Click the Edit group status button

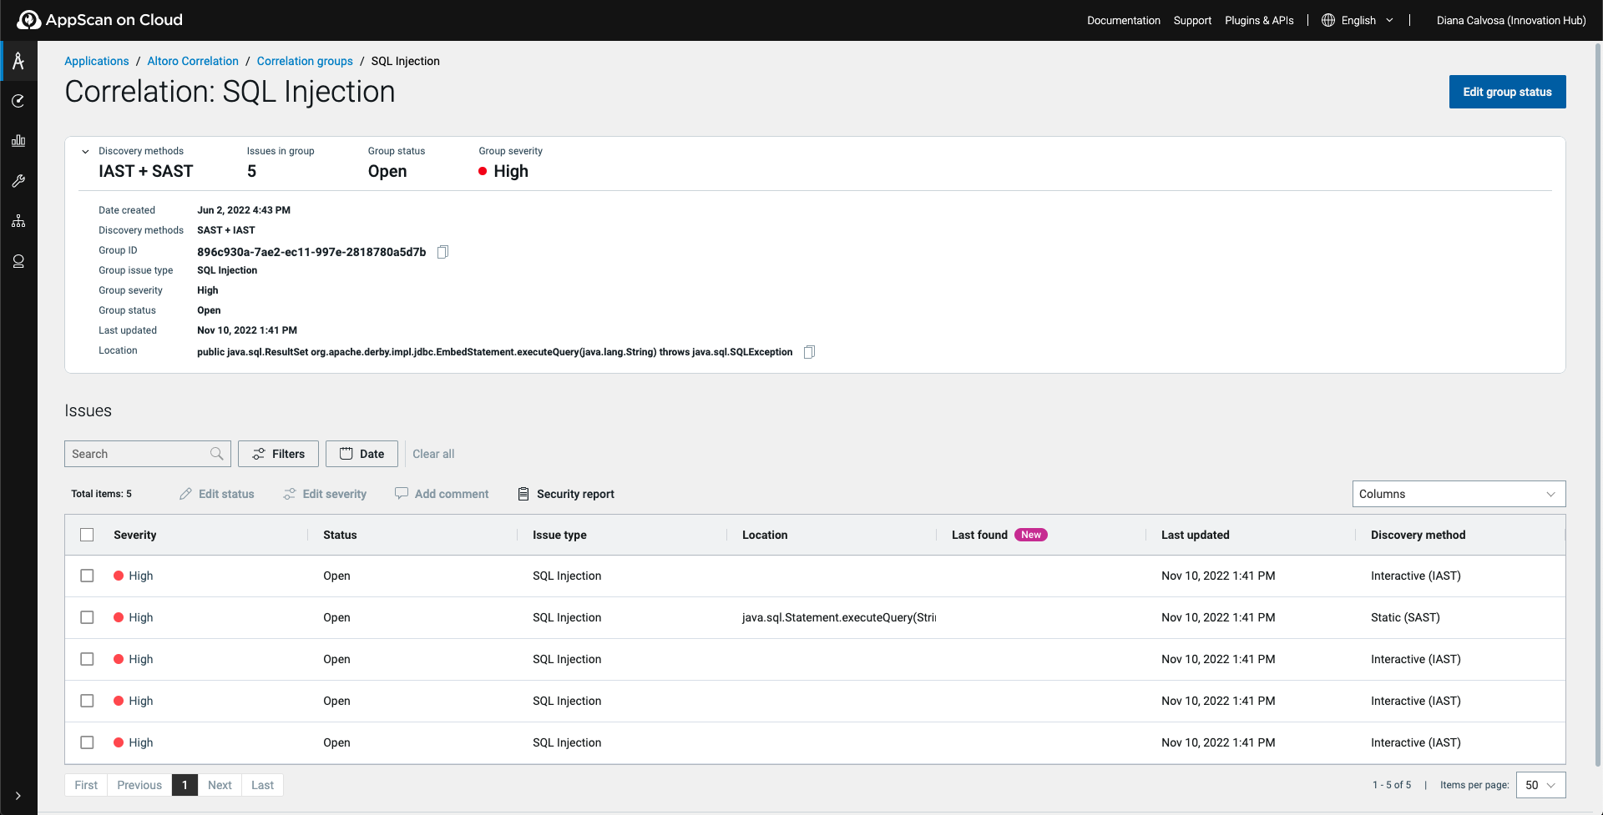(x=1507, y=92)
